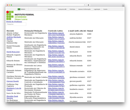Image resolution: width=130 pixels, height=110 pixels.
Task: Open the Canais menu item
Action: pos(105,9)
